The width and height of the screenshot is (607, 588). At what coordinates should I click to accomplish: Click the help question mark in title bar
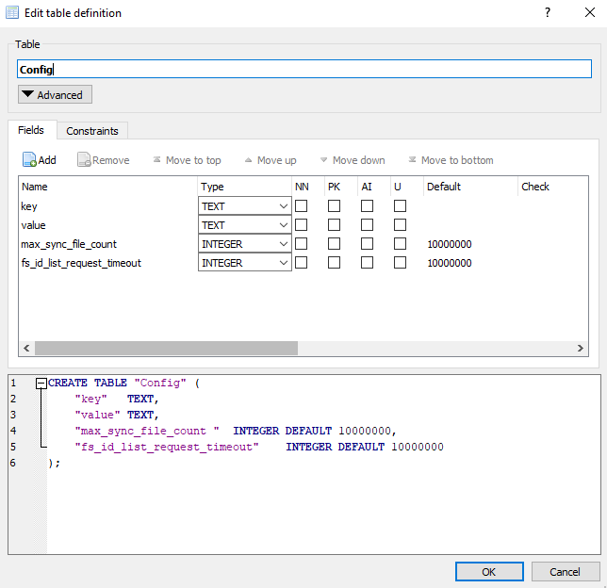click(548, 13)
